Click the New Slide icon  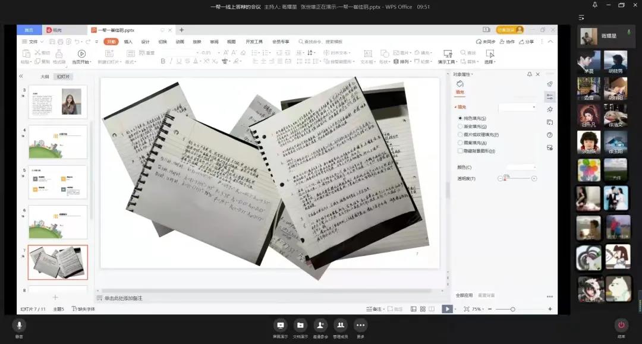coord(109,53)
